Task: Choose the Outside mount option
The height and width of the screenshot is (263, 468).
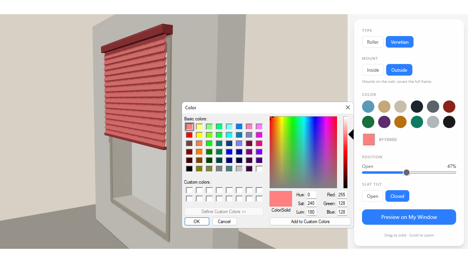Action: (x=399, y=70)
